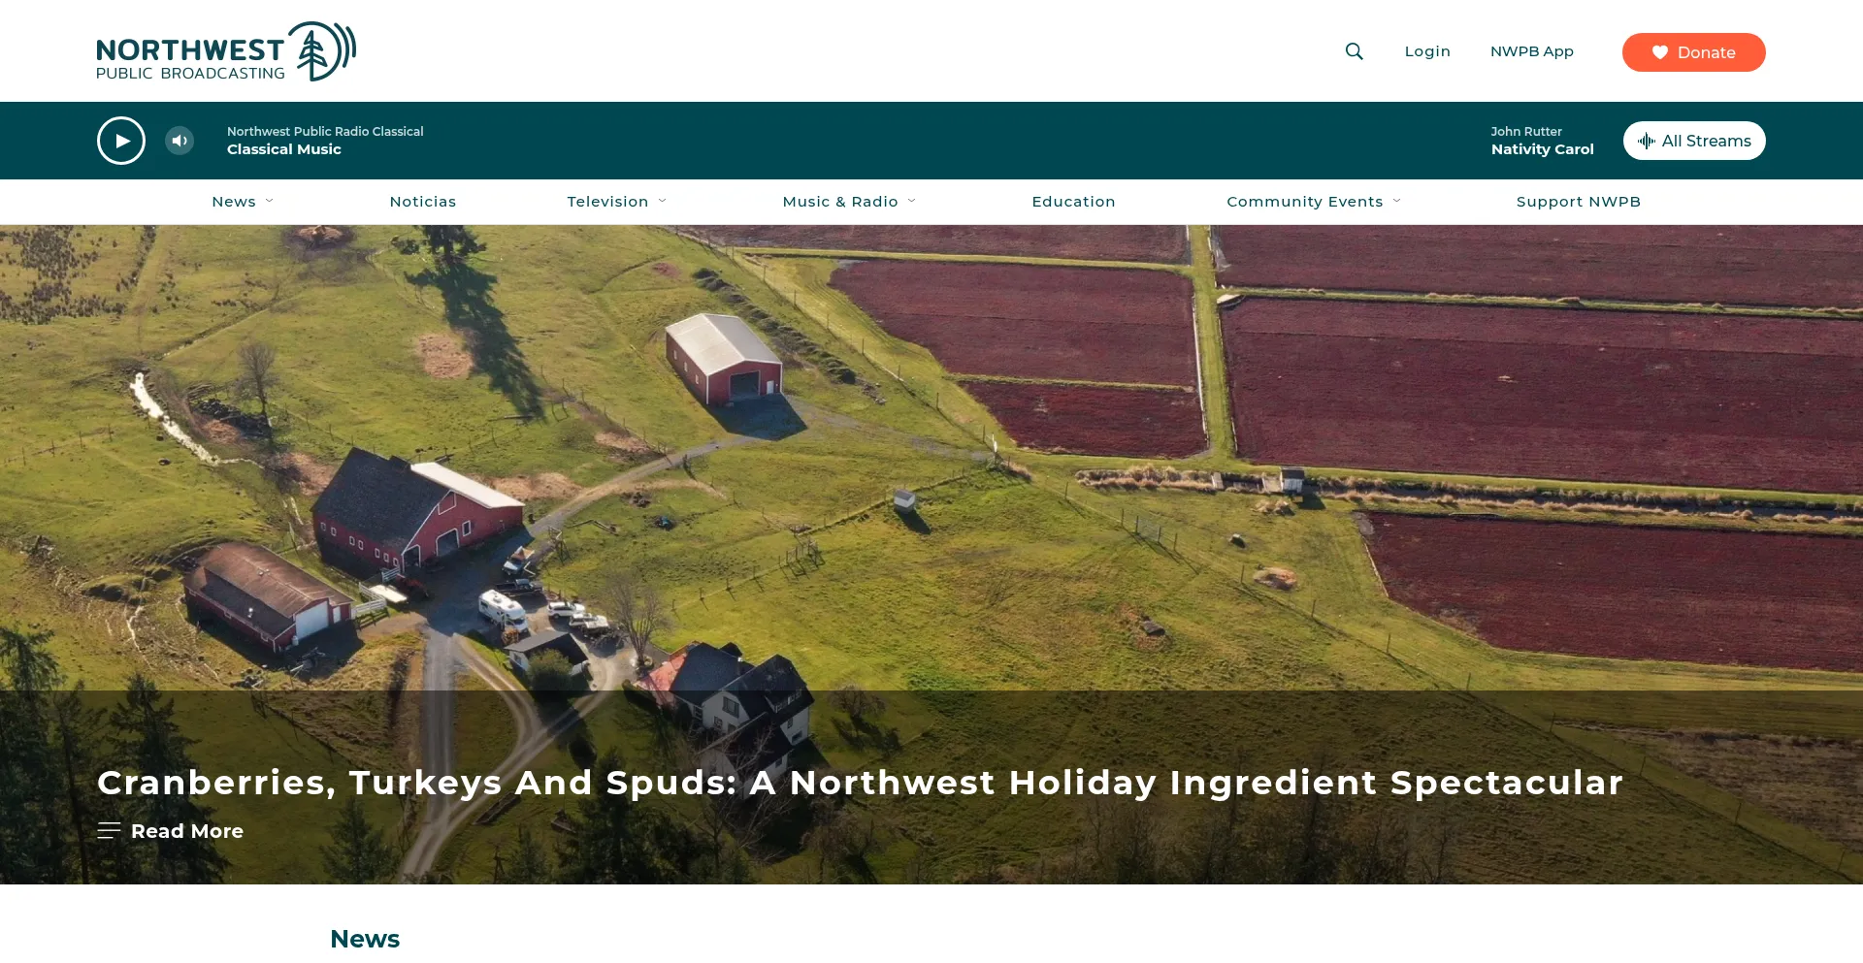Image resolution: width=1863 pixels, height=963 pixels.
Task: Expand the Community Events chevron
Action: point(1397,201)
